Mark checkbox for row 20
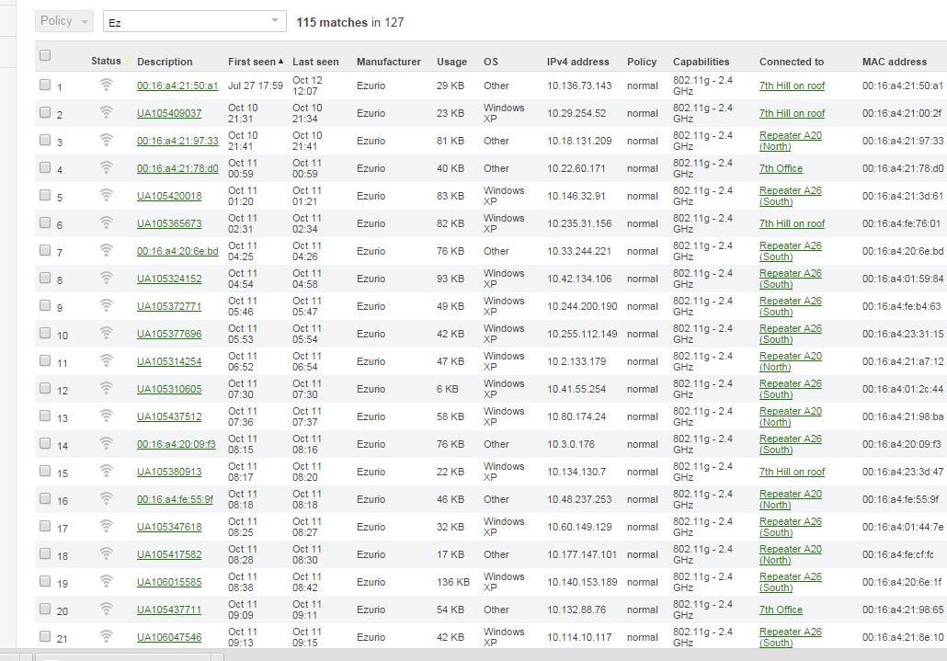The image size is (947, 661). [x=45, y=609]
